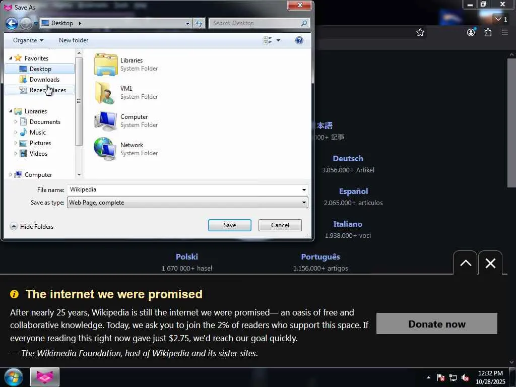Open the Libraries system folder icon
Viewport: 516px width, 387px height.
[106, 64]
